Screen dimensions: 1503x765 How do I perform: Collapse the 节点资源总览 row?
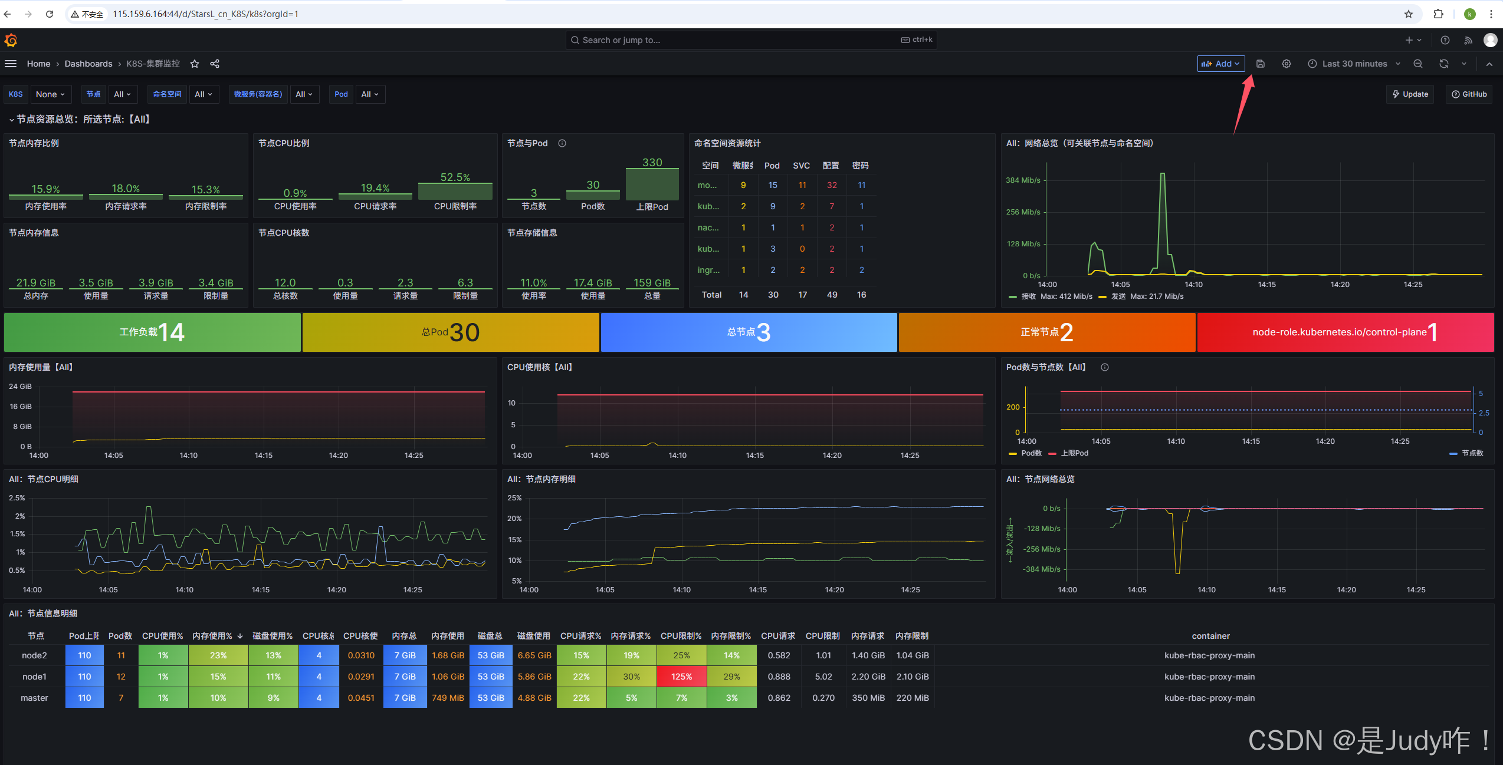click(12, 120)
